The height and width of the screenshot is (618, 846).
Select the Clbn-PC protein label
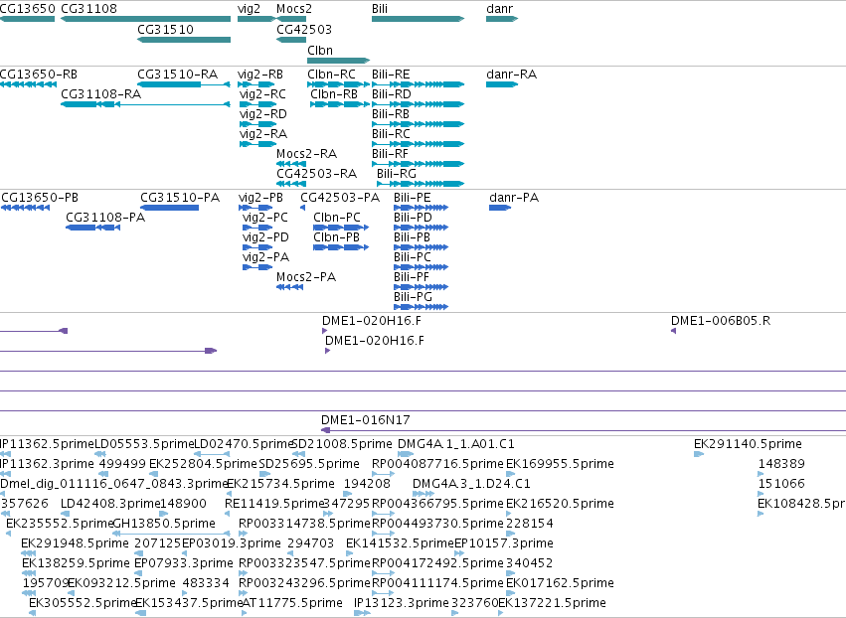[x=337, y=218]
